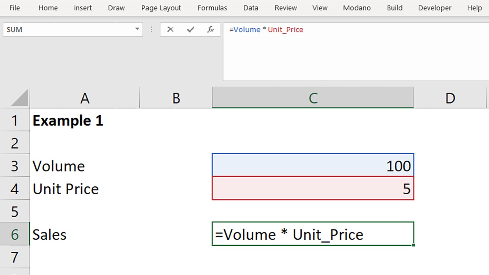Switch to the Formulas tab
The height and width of the screenshot is (275, 489).
pos(212,8)
